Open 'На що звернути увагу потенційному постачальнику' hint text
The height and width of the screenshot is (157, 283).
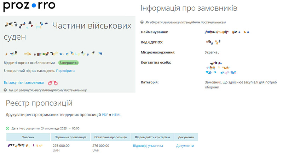point(47,90)
